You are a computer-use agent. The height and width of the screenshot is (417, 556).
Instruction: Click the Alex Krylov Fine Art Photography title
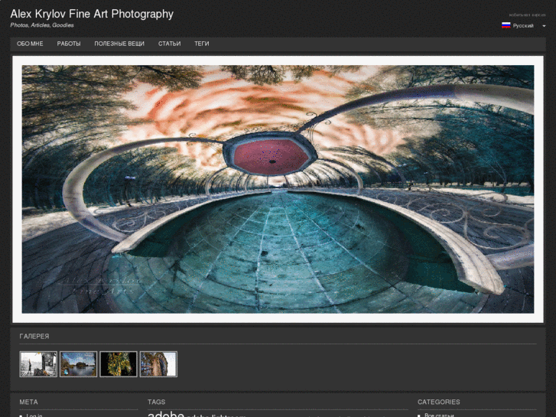coord(92,14)
